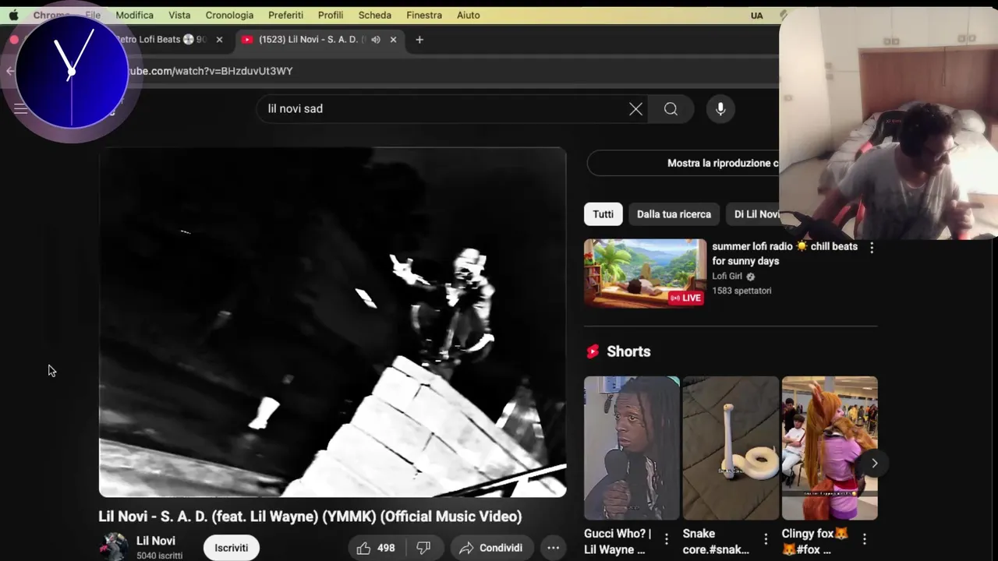Open the Snake core short thumbnail
Viewport: 998px width, 561px height.
731,448
